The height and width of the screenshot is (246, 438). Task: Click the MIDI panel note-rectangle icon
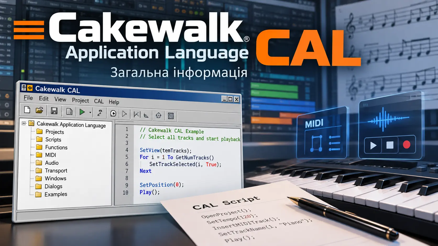(x=316, y=143)
